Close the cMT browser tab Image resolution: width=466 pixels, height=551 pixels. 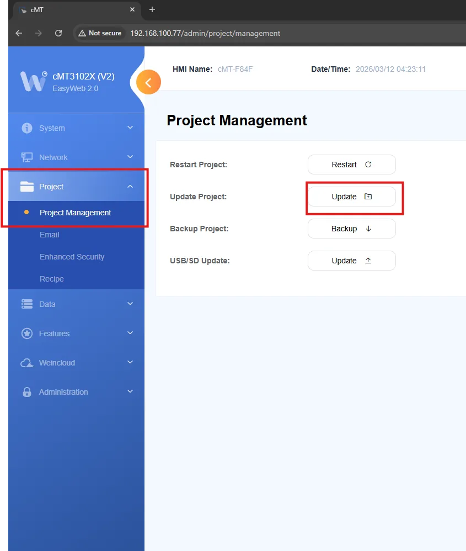click(x=132, y=9)
